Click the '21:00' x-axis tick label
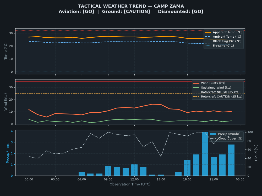The width and height of the screenshot is (262, 196). 214,179
